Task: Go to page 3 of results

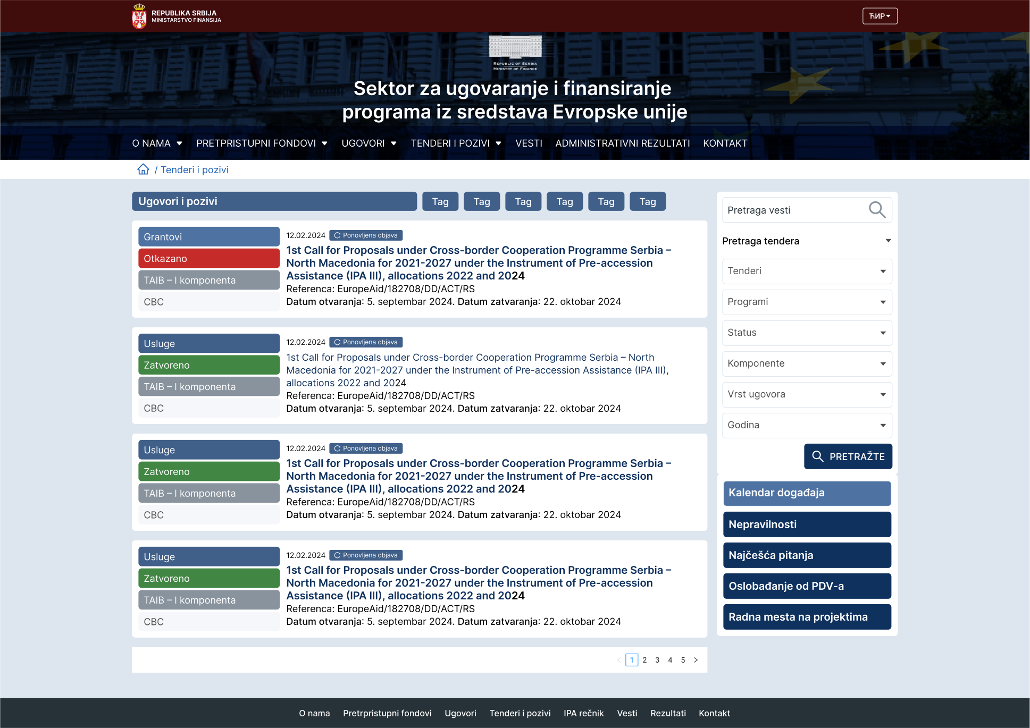Action: pos(657,660)
